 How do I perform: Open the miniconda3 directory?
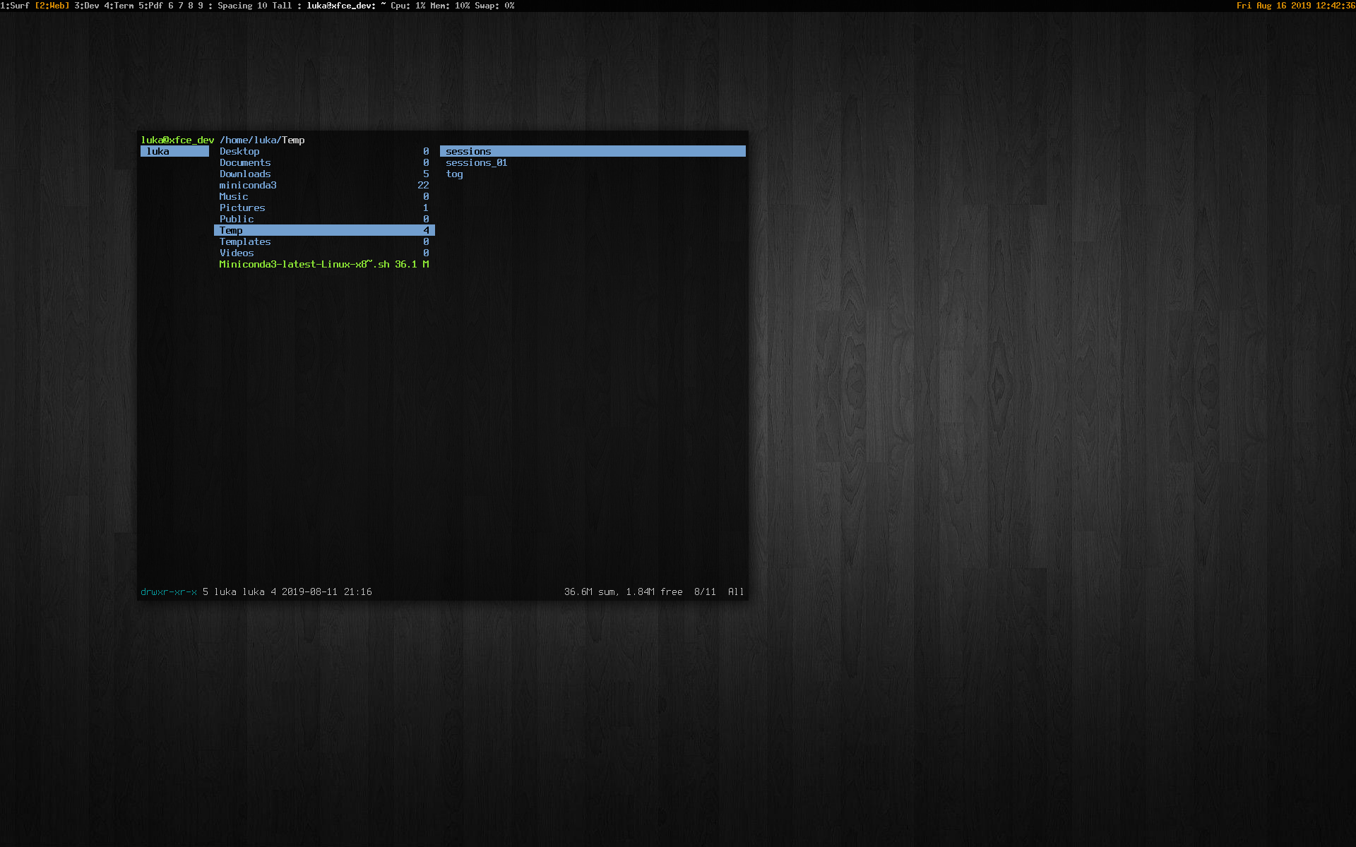pos(247,185)
